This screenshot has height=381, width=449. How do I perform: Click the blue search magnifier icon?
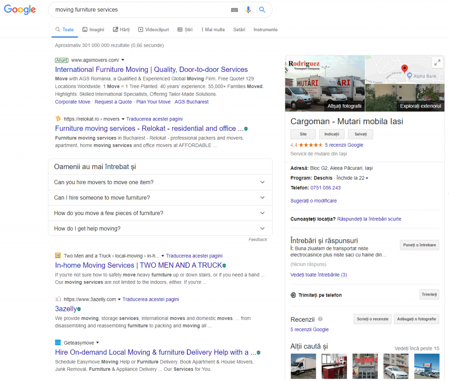click(262, 10)
